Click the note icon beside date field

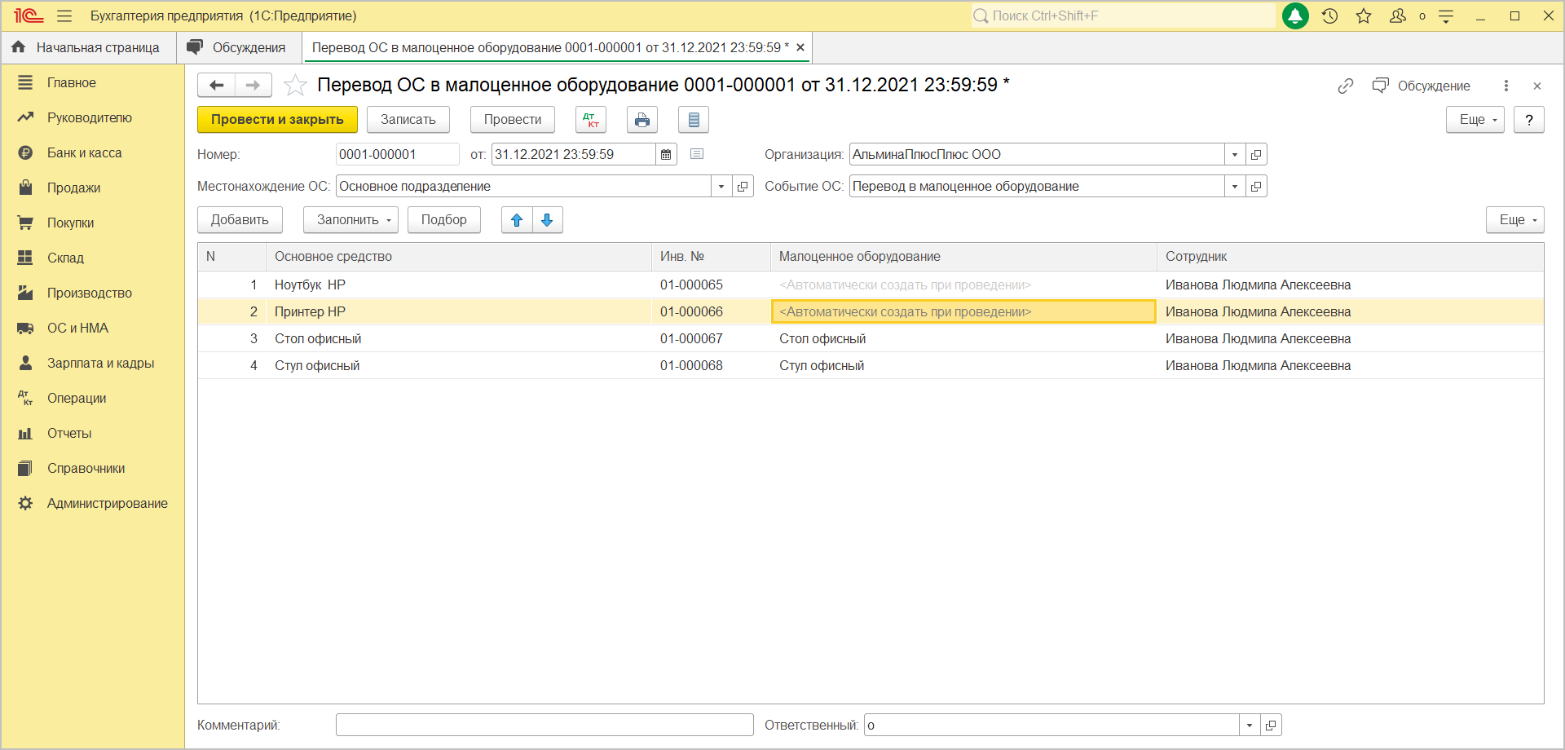point(697,153)
